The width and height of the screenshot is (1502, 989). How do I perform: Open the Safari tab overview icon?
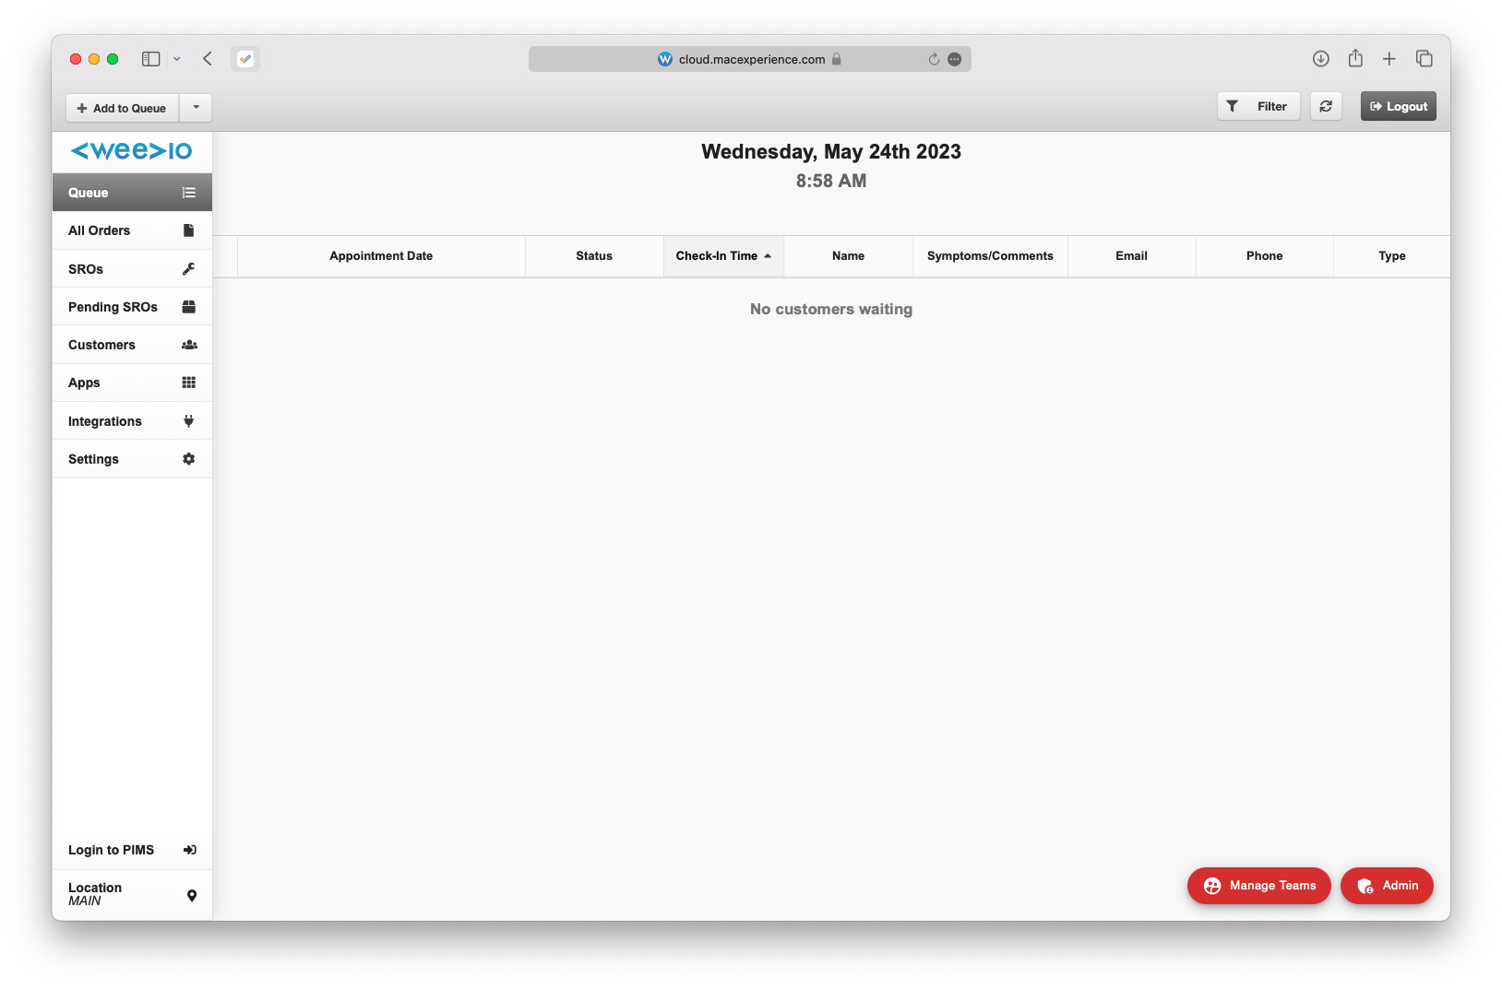click(1424, 59)
